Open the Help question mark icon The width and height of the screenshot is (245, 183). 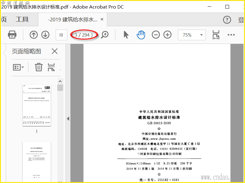coord(227,20)
